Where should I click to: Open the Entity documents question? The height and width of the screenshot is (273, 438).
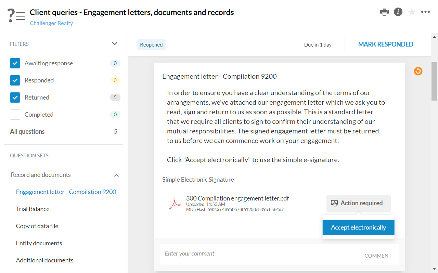39,243
